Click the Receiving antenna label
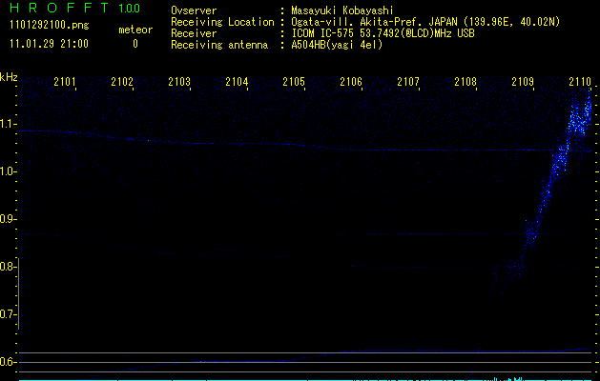This screenshot has width=600, height=381. [219, 45]
